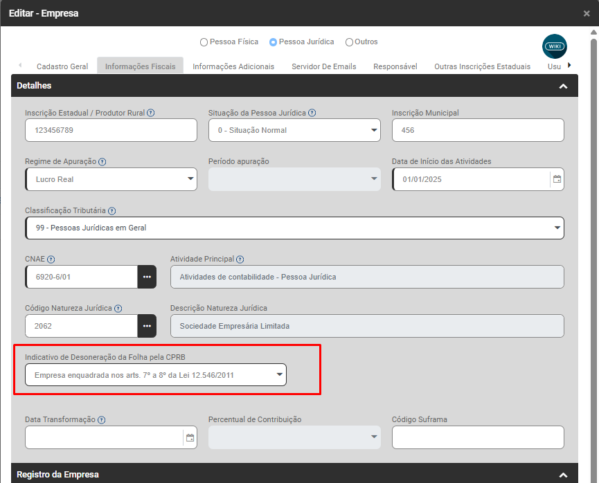Show help for Código Natureza Jurídica label

pos(118,309)
